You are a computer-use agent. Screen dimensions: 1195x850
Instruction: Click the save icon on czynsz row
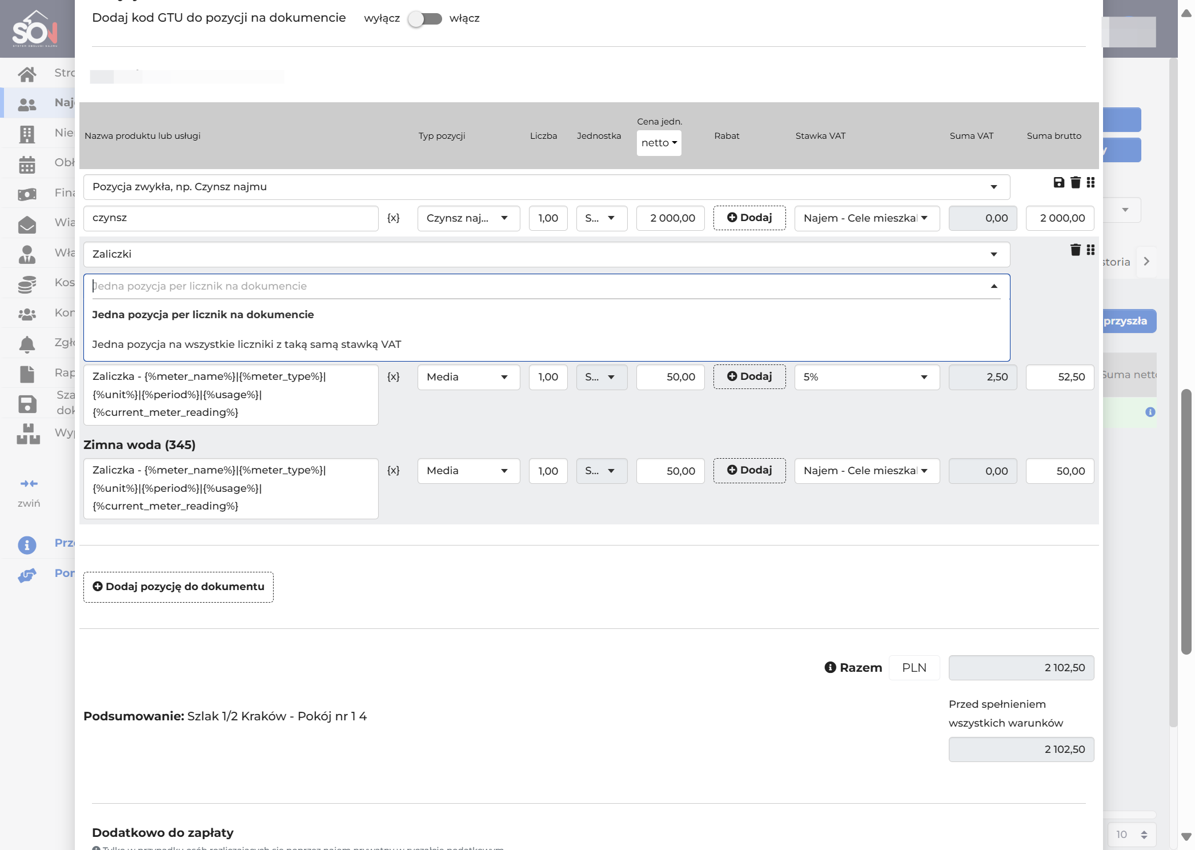[1059, 182]
